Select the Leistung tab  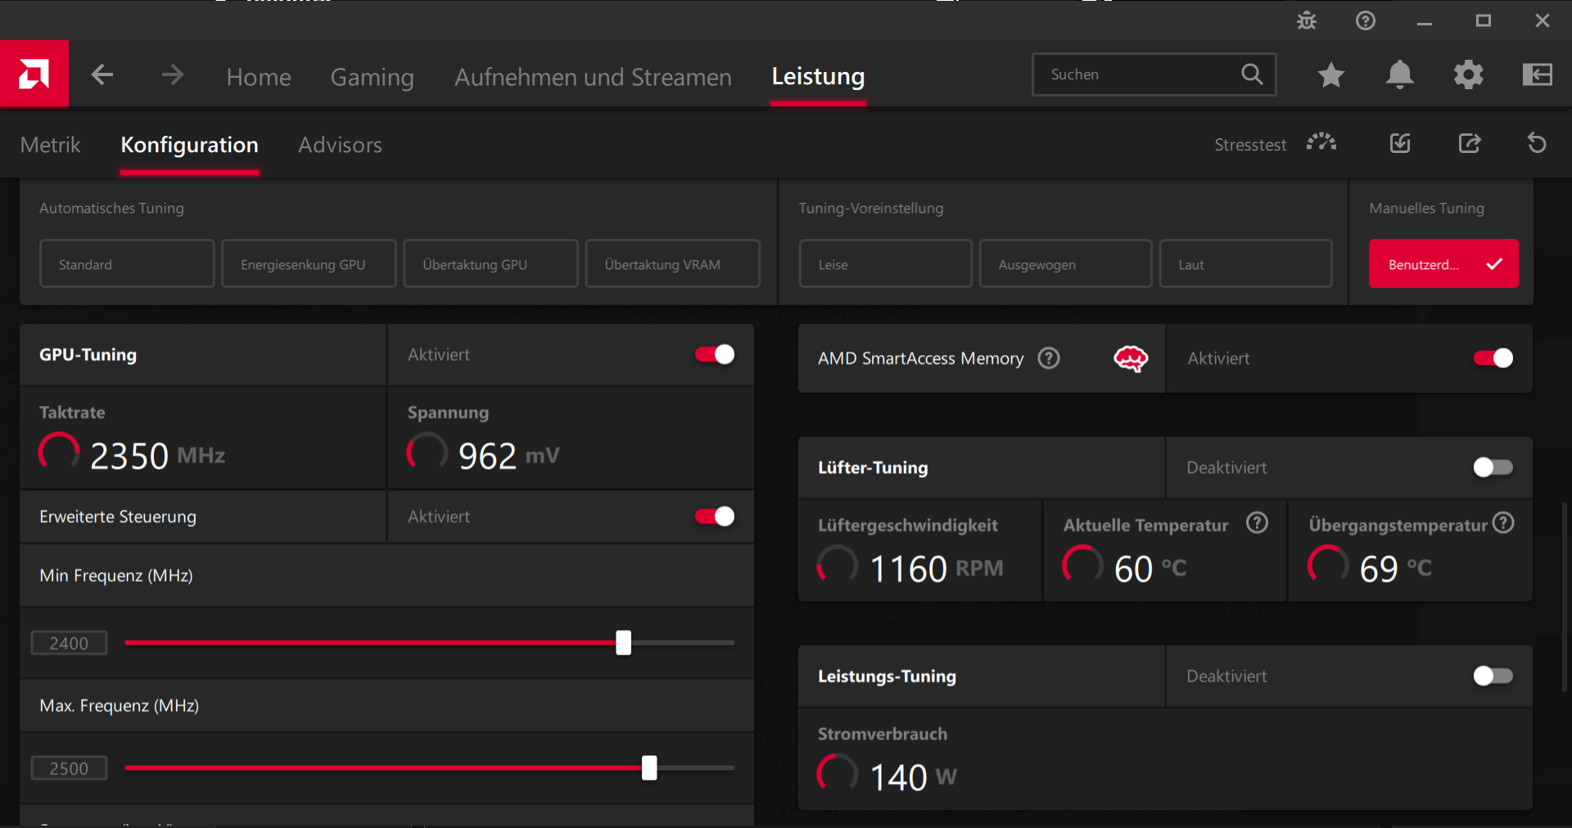[818, 76]
